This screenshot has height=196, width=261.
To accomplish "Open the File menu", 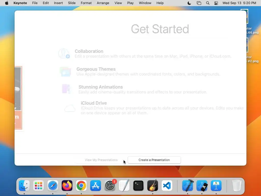I will pyautogui.click(x=35, y=3).
